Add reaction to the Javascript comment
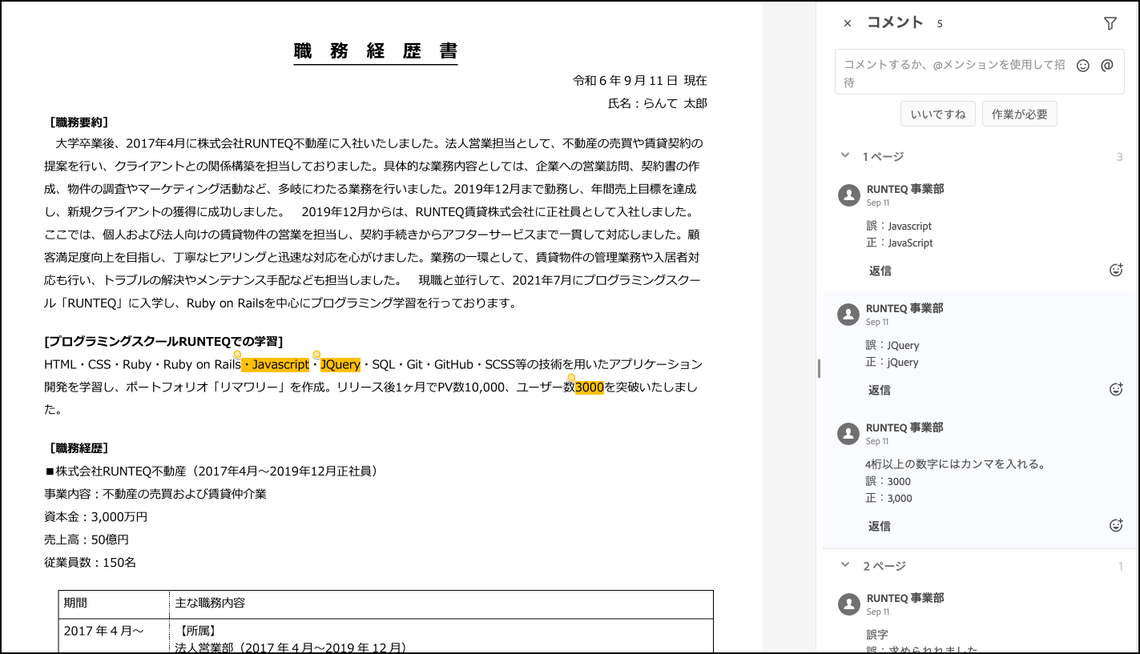The height and width of the screenshot is (654, 1140). coord(1116,271)
